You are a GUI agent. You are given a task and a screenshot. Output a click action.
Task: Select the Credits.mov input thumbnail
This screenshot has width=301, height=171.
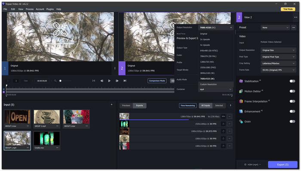point(47,141)
